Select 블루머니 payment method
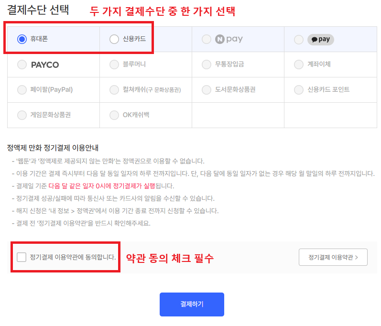Viewport: 381px width, 326px height. pos(114,65)
